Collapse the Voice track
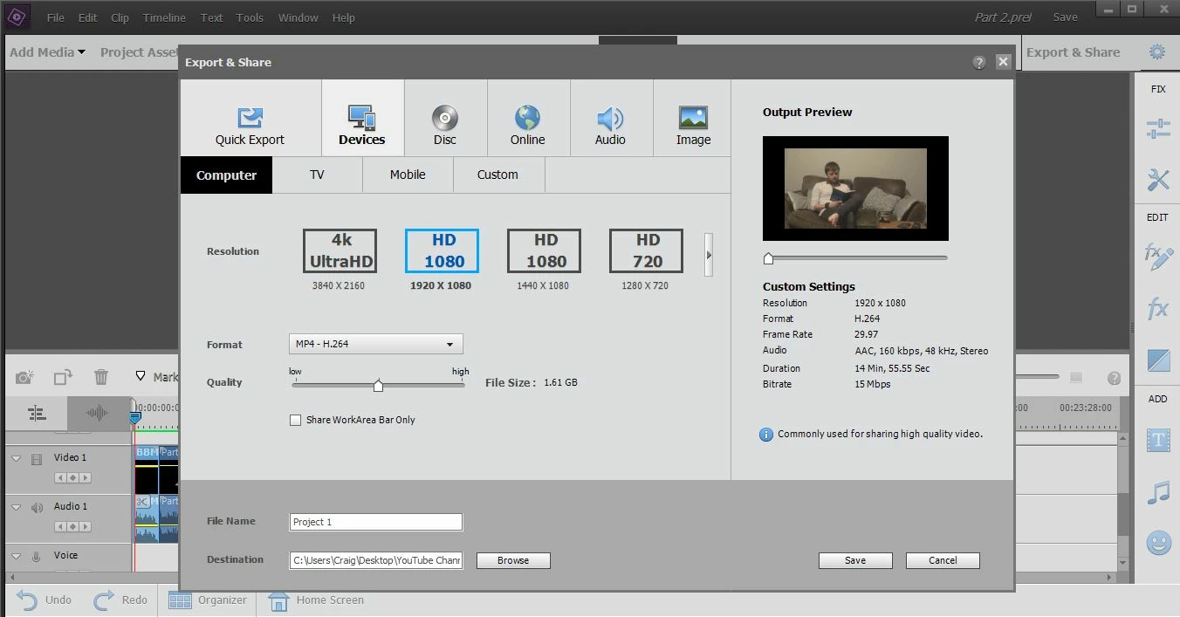Image resolution: width=1180 pixels, height=617 pixels. click(x=16, y=556)
